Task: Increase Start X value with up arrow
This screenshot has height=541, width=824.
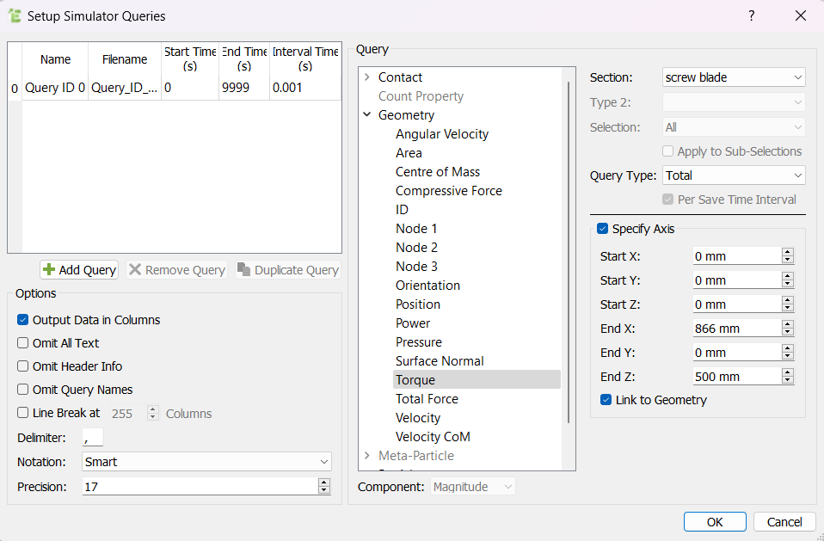Action: pos(787,252)
